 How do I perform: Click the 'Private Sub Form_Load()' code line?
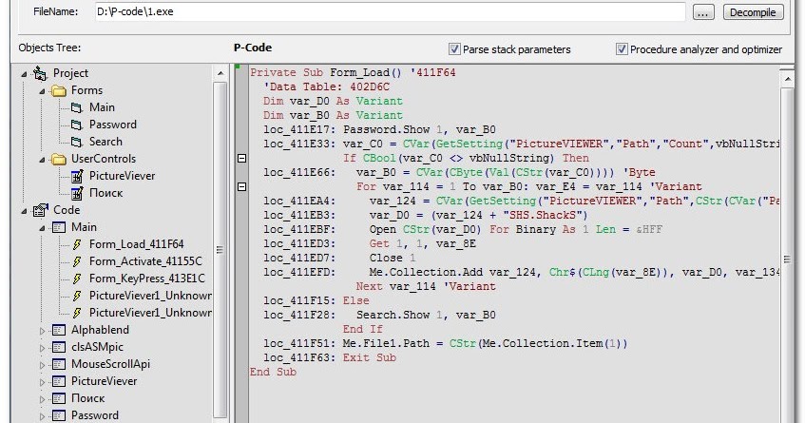(353, 72)
